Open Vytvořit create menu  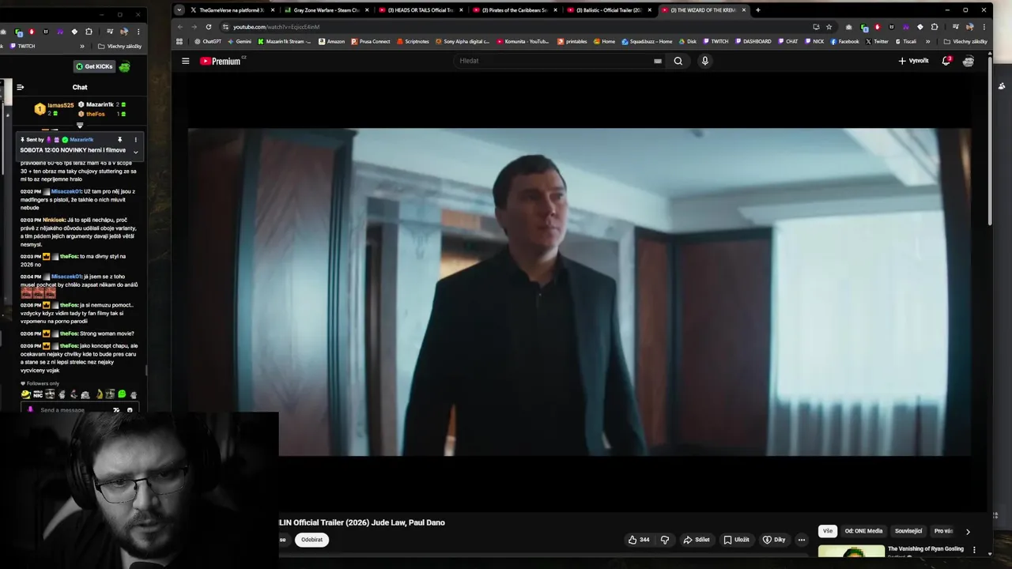tap(913, 61)
